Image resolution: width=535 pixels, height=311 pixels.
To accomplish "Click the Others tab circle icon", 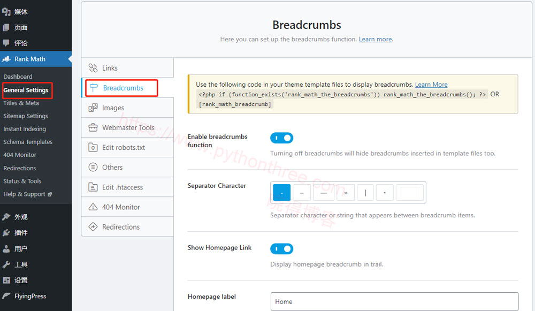I will pos(93,168).
